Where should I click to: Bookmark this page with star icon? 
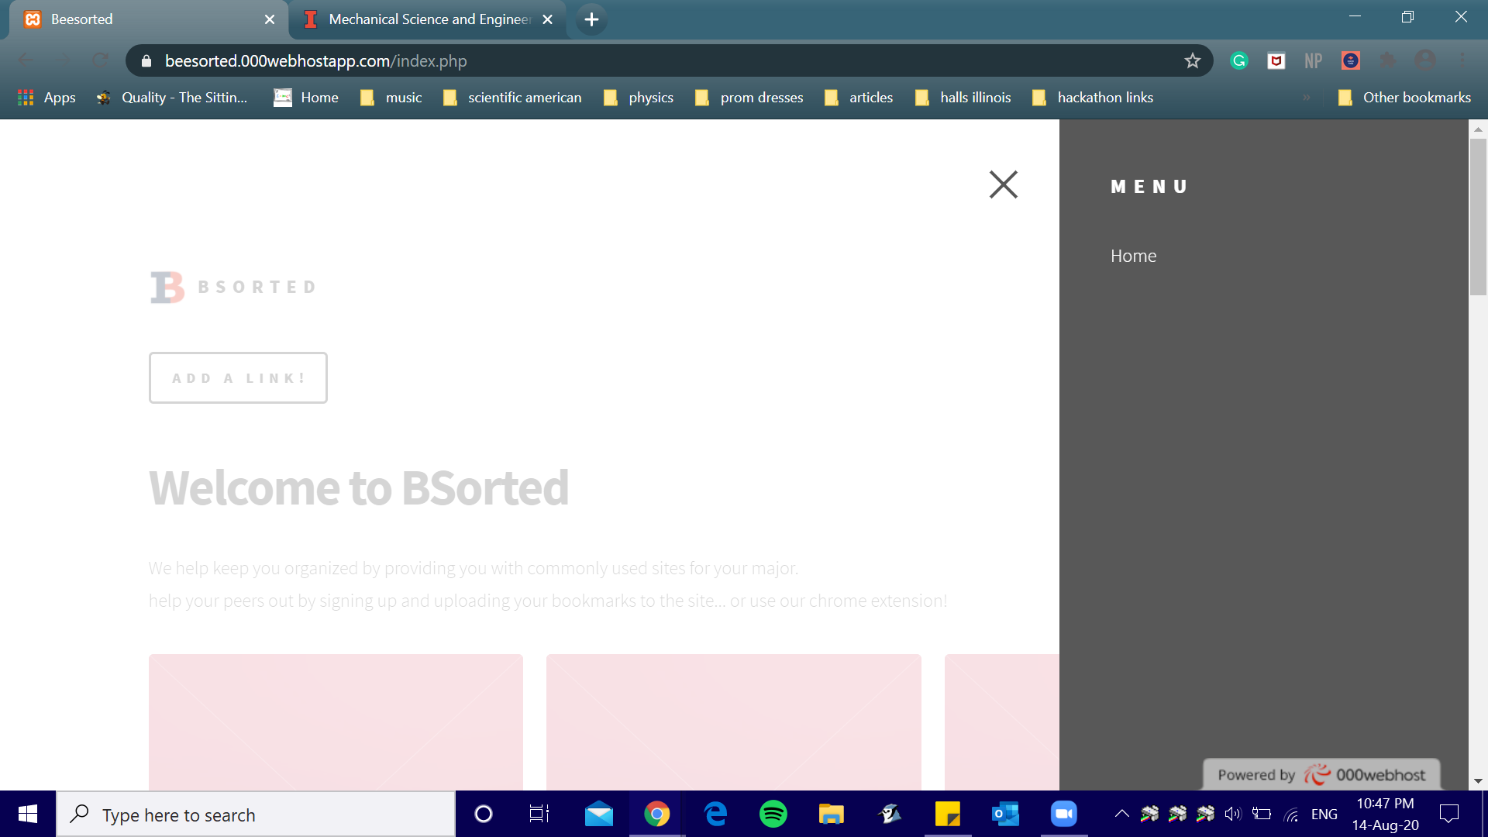1192,61
